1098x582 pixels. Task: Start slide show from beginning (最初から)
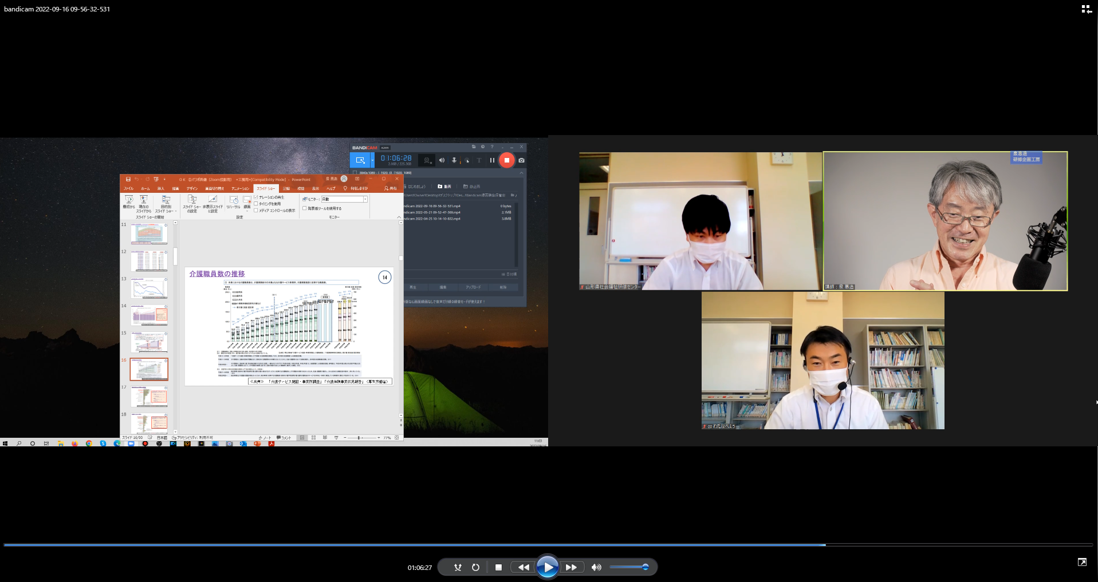click(129, 202)
